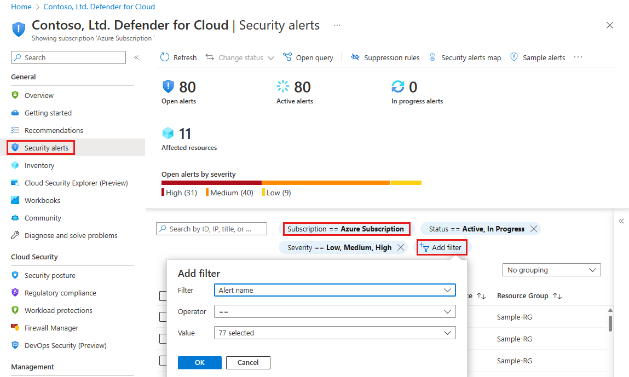
Task: Click the OK button in Add filter
Action: 200,363
